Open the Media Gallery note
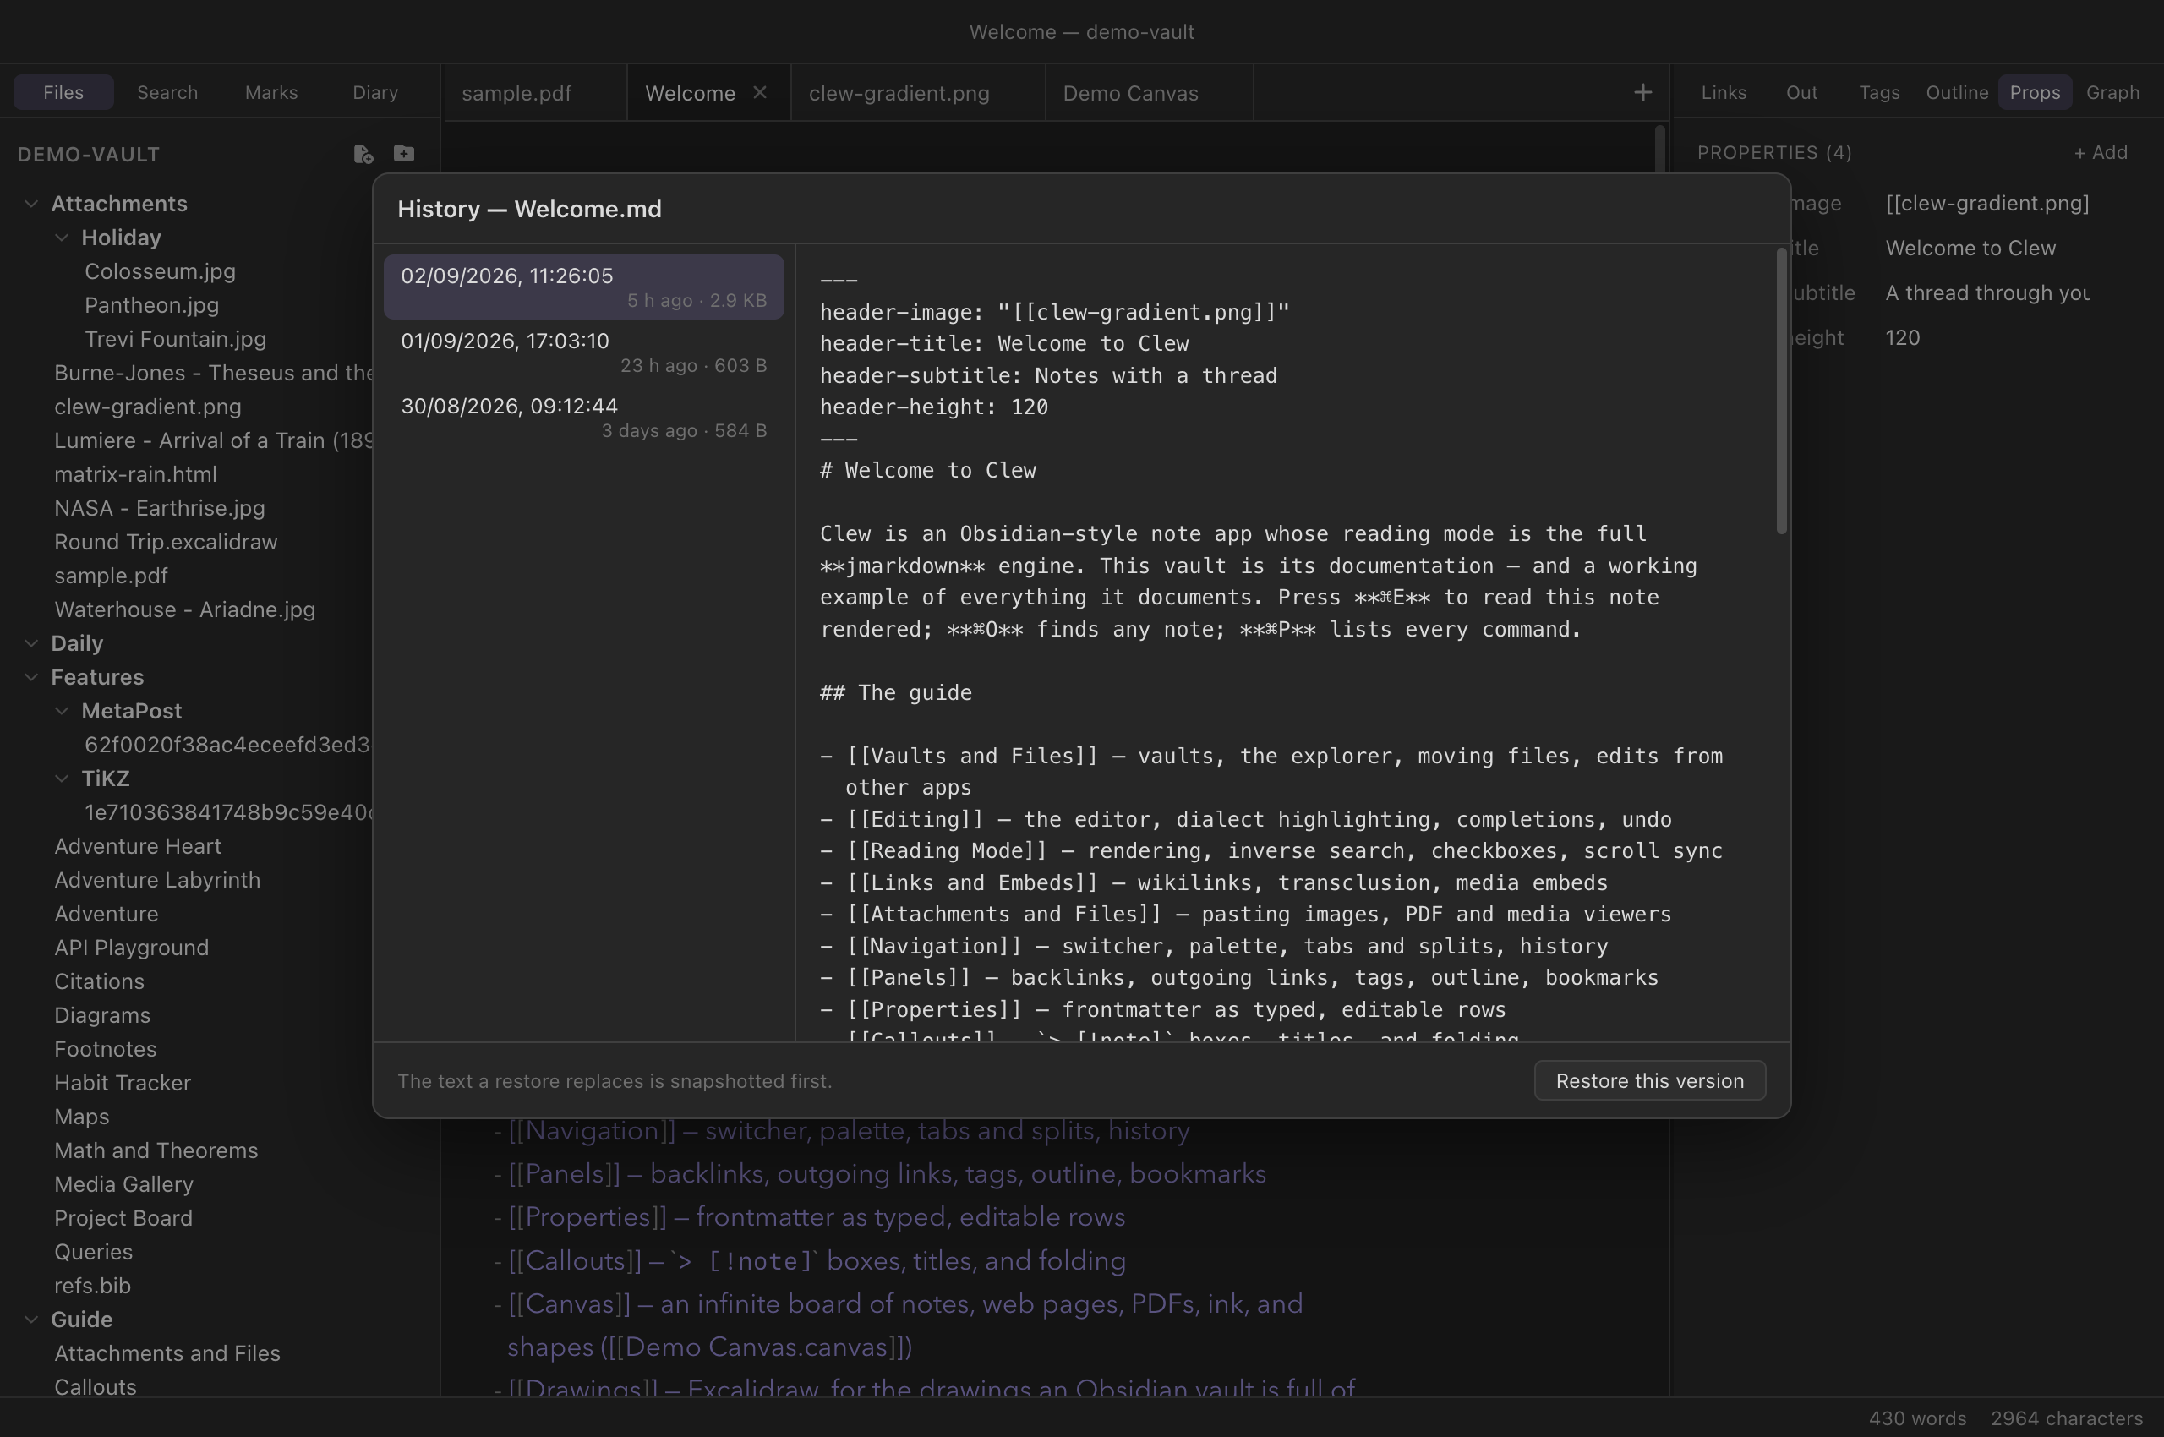This screenshot has width=2164, height=1437. (123, 1186)
